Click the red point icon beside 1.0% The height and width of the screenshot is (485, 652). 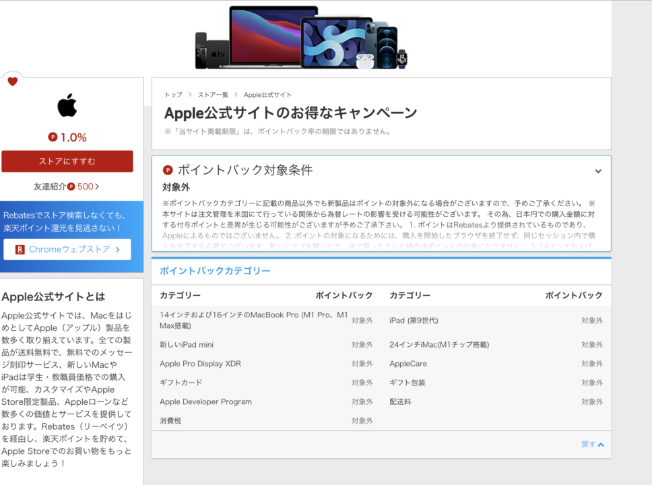click(x=53, y=137)
